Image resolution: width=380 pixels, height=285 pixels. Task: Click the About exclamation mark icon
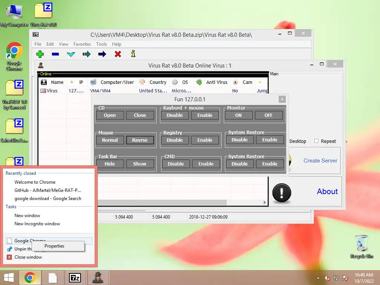[282, 193]
